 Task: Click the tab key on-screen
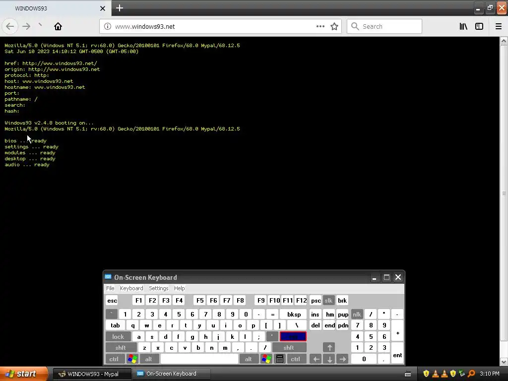115,325
